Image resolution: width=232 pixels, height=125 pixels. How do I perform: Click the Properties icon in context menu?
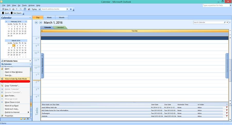2,116
